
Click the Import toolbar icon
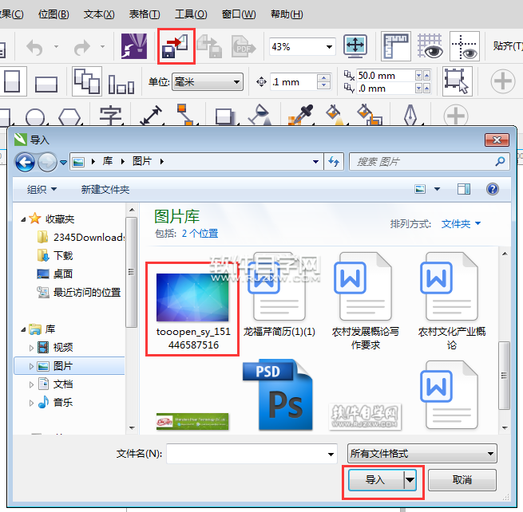176,46
